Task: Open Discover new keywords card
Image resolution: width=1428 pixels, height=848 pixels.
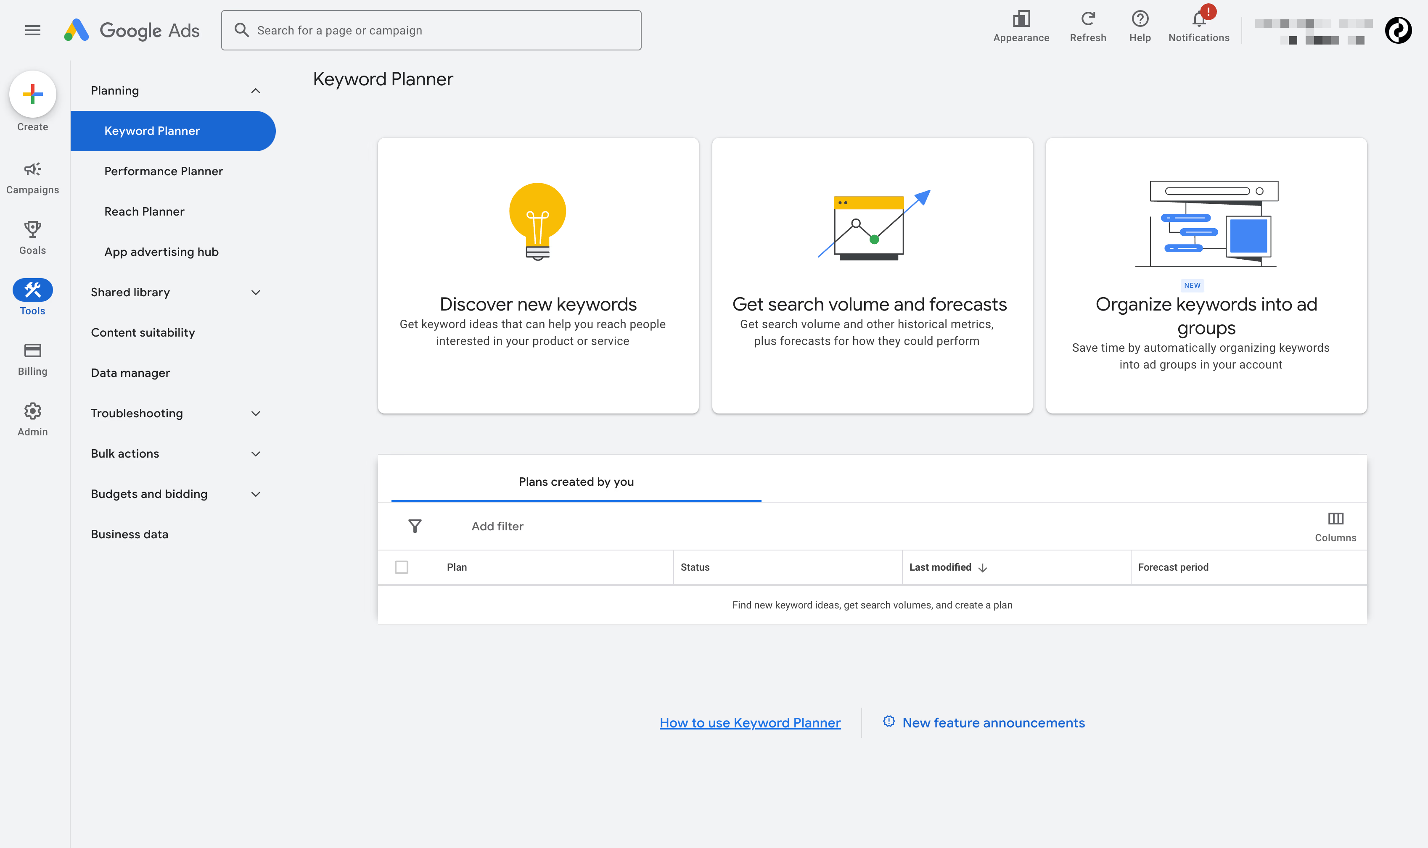Action: point(538,275)
